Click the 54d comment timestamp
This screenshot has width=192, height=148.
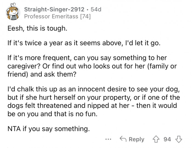pos(95,9)
